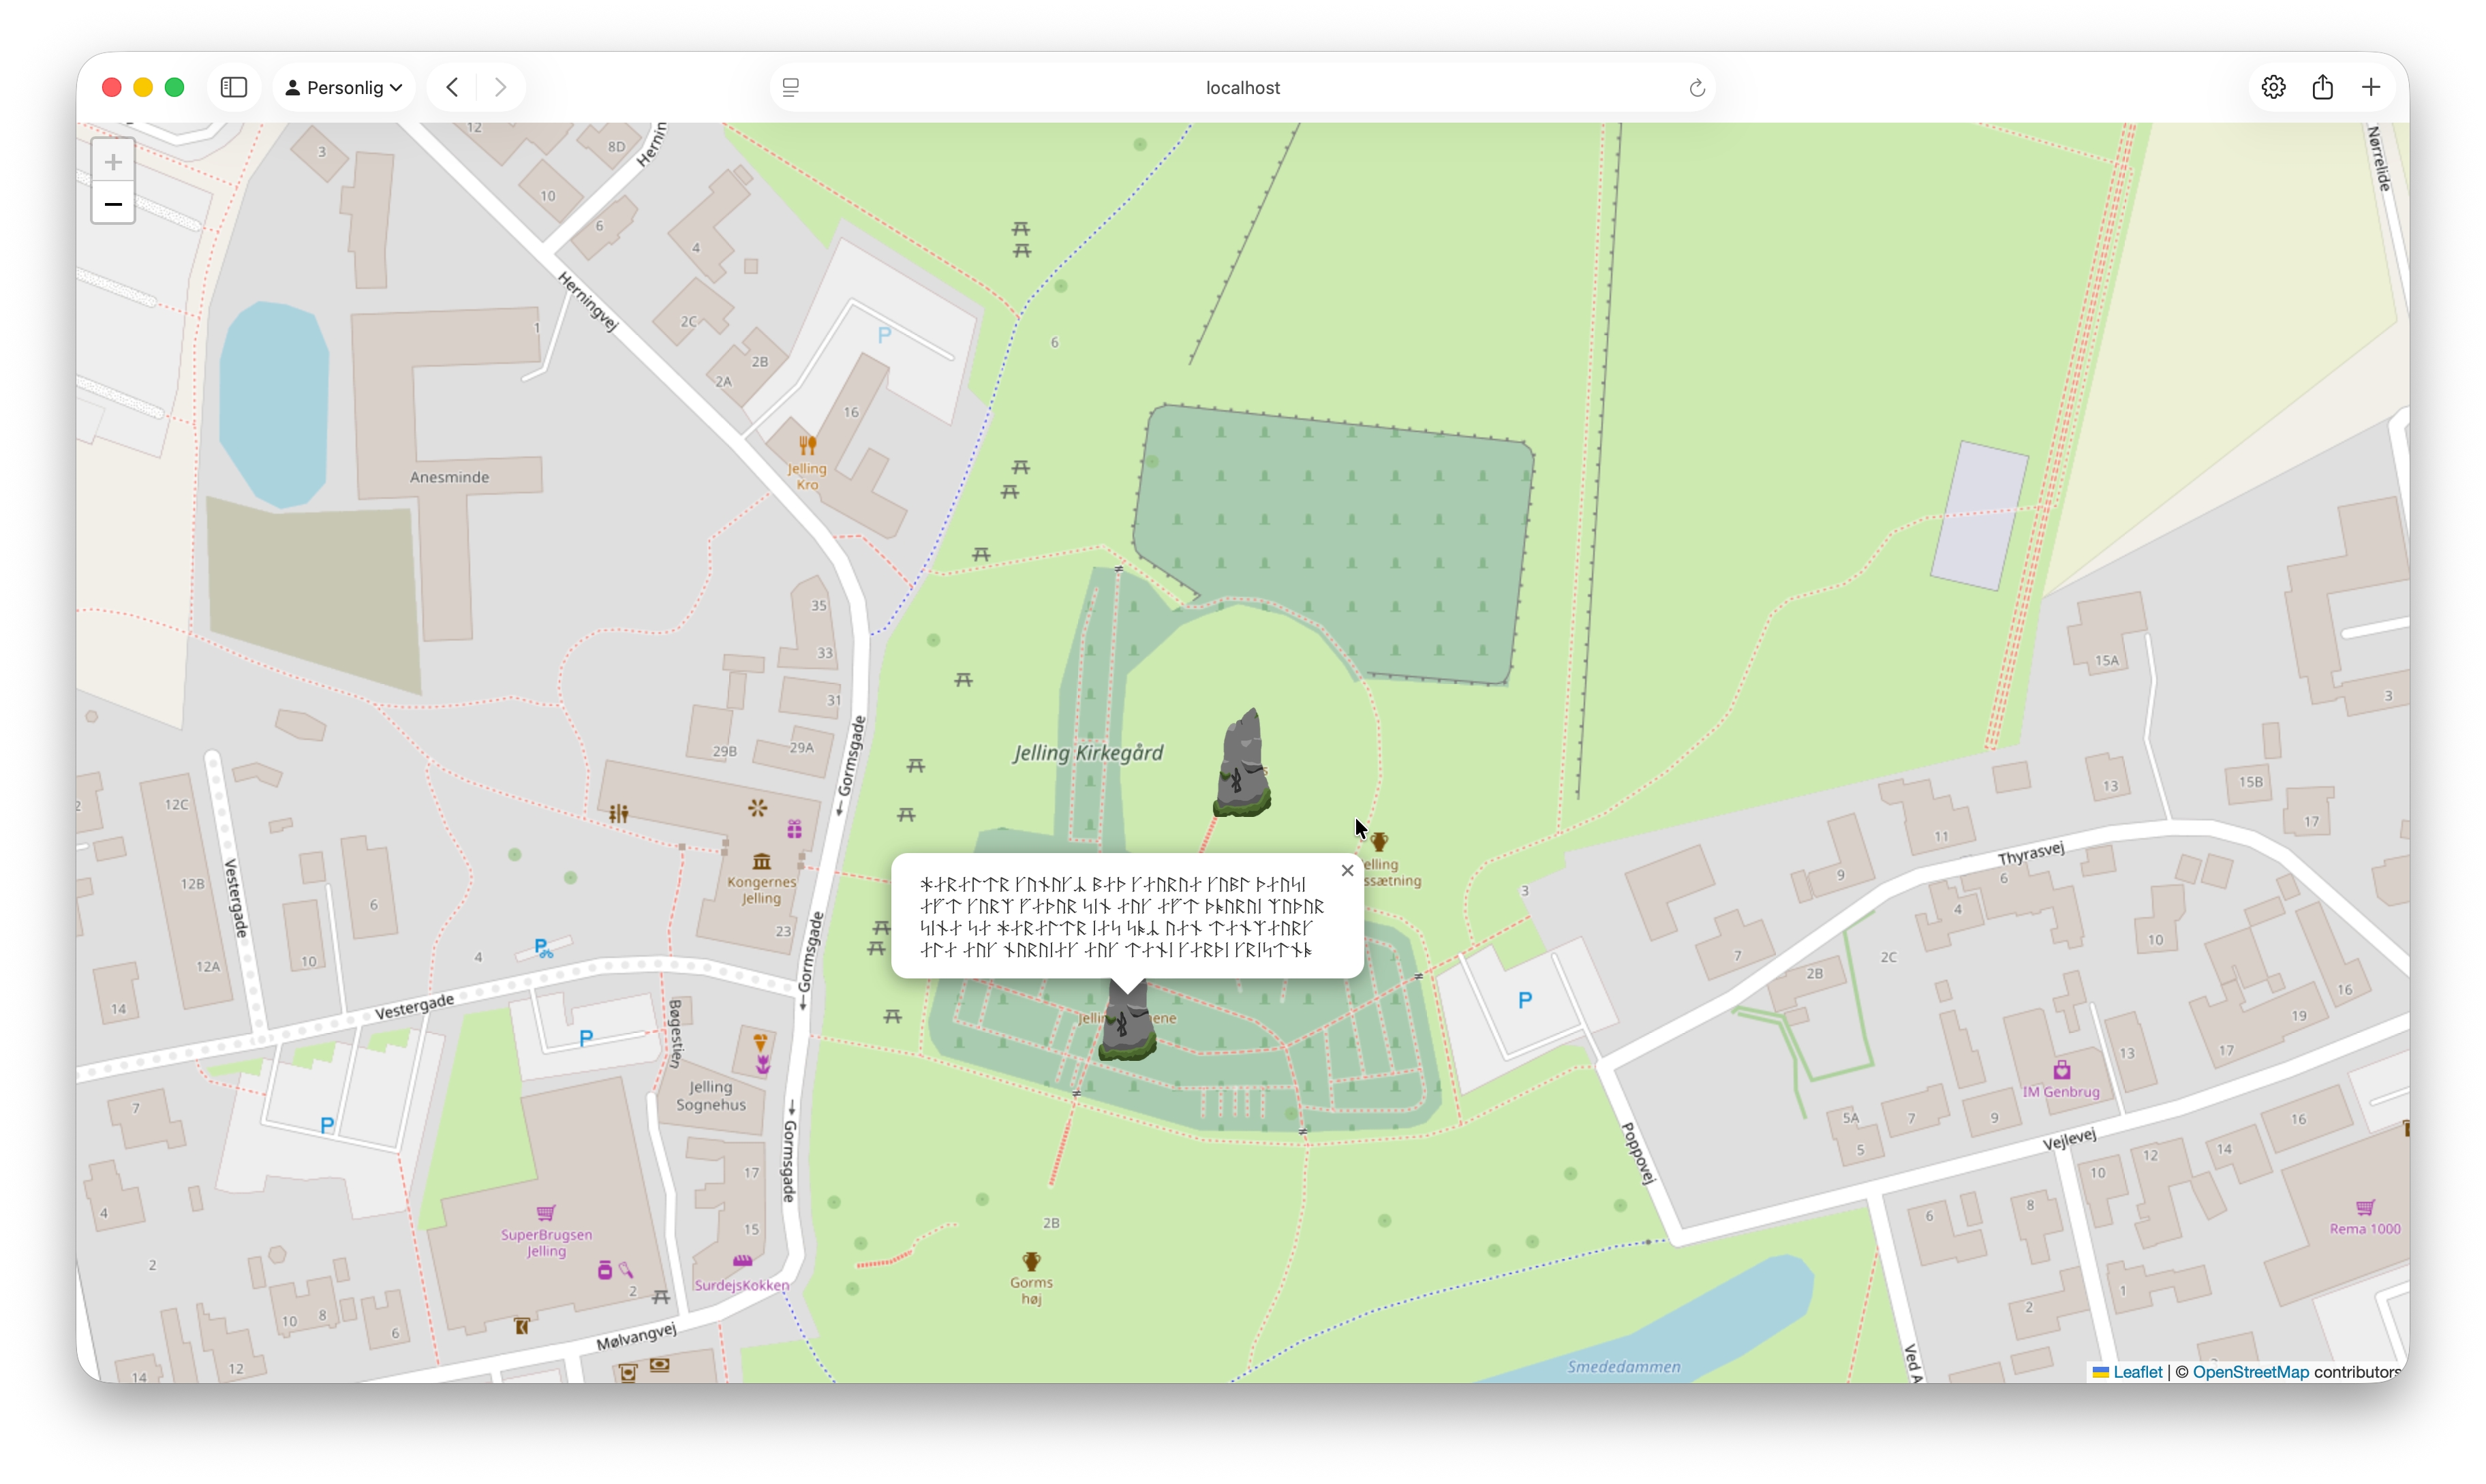This screenshot has width=2486, height=1484.
Task: Click the upper runestone marker
Action: [x=1242, y=765]
